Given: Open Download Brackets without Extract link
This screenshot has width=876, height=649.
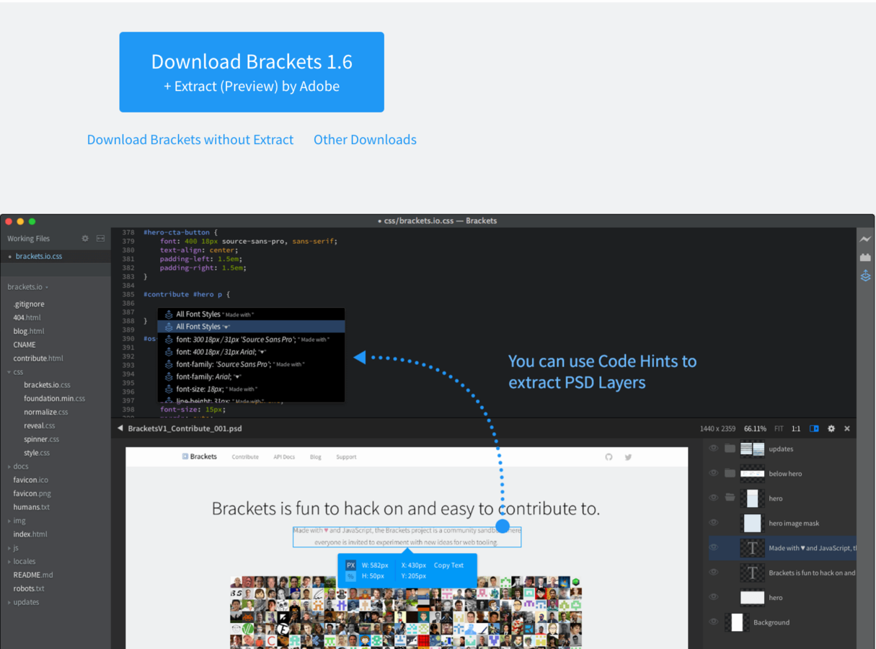Looking at the screenshot, I should pyautogui.click(x=190, y=140).
